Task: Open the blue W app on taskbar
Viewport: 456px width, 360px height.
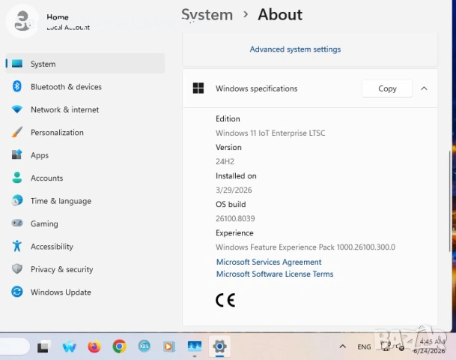Action: 69,346
